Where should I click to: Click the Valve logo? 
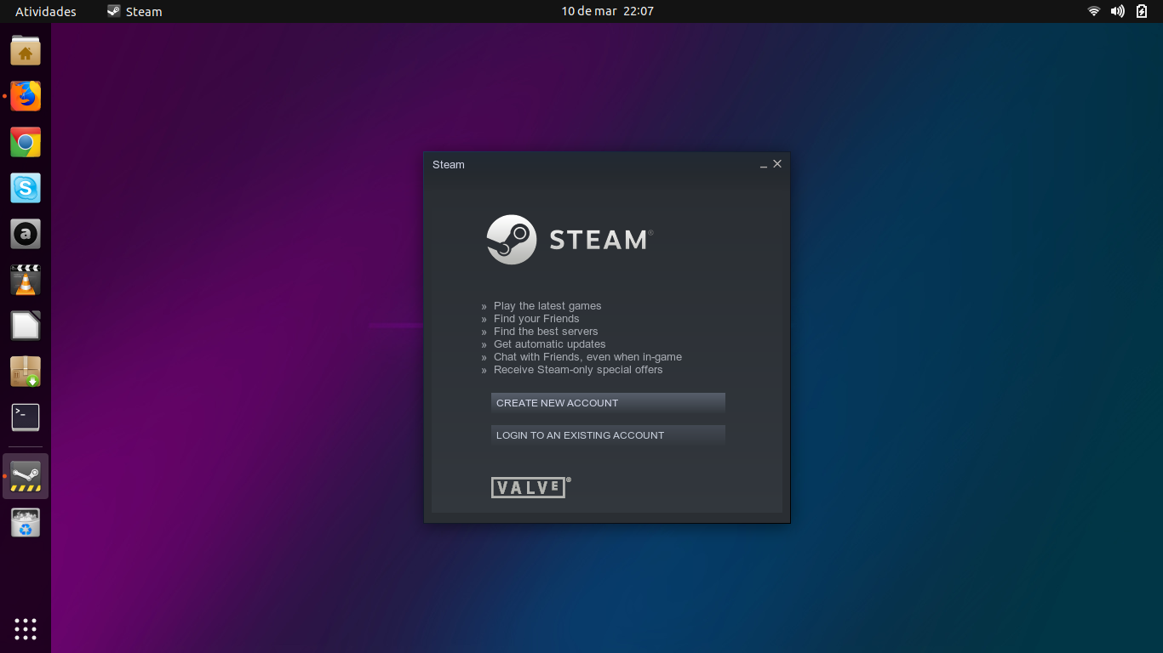530,487
